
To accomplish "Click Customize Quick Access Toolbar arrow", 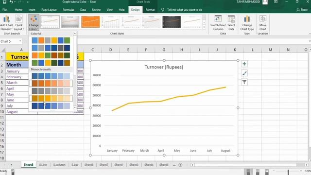I will click(28, 2).
